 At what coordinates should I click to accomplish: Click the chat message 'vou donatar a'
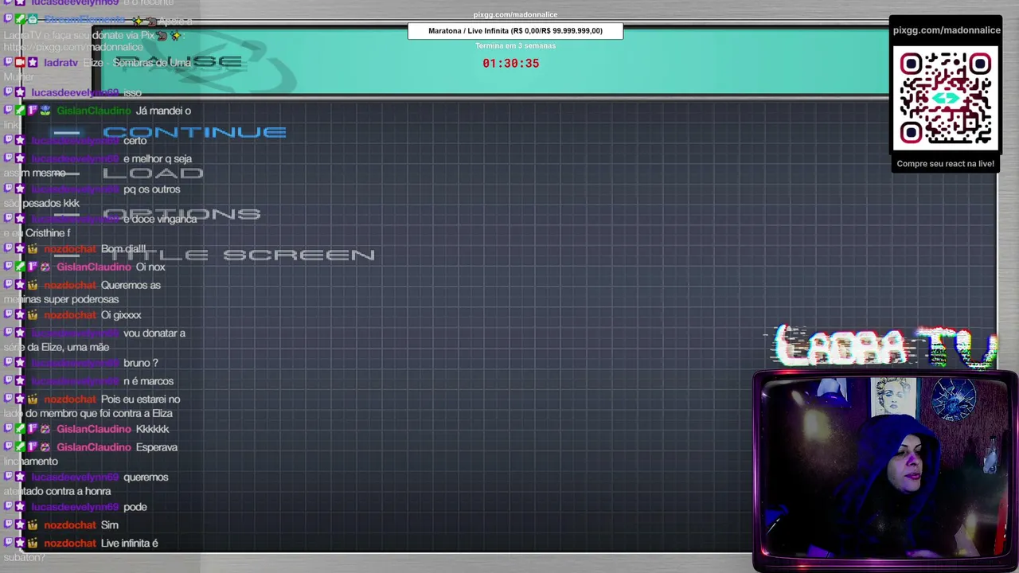[x=154, y=333]
